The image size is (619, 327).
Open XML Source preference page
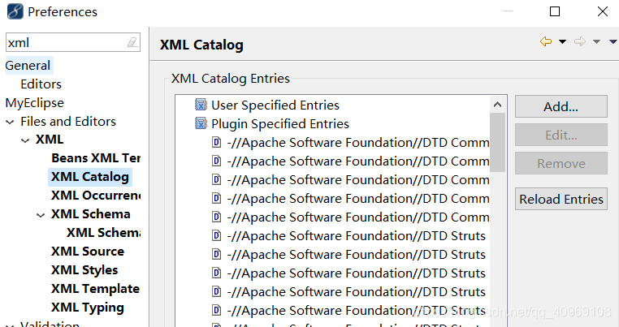pyautogui.click(x=87, y=252)
